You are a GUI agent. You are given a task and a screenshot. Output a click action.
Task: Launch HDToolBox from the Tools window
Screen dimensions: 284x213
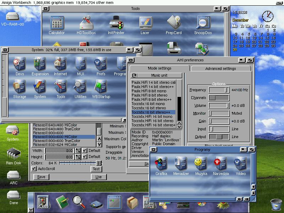click(x=86, y=23)
